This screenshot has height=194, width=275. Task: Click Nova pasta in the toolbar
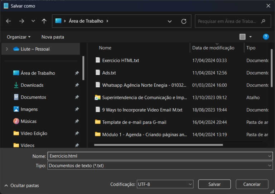tap(53, 37)
